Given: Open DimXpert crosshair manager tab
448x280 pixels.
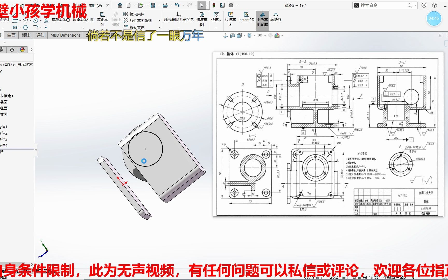Looking at the screenshot, I should tap(12, 50).
